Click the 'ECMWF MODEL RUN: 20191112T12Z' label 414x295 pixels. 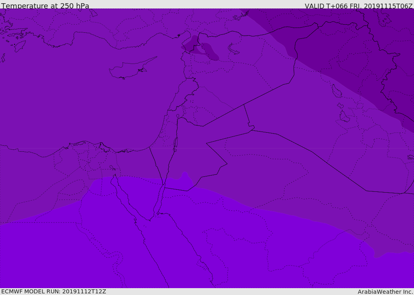[54, 291]
